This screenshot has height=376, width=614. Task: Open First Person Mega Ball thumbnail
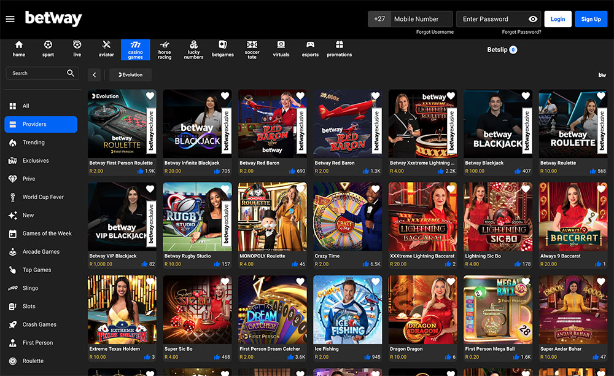tap(498, 310)
